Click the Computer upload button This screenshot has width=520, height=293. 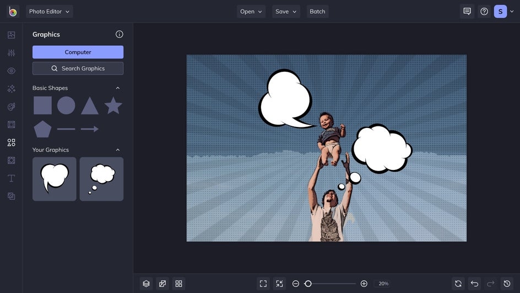(x=78, y=52)
